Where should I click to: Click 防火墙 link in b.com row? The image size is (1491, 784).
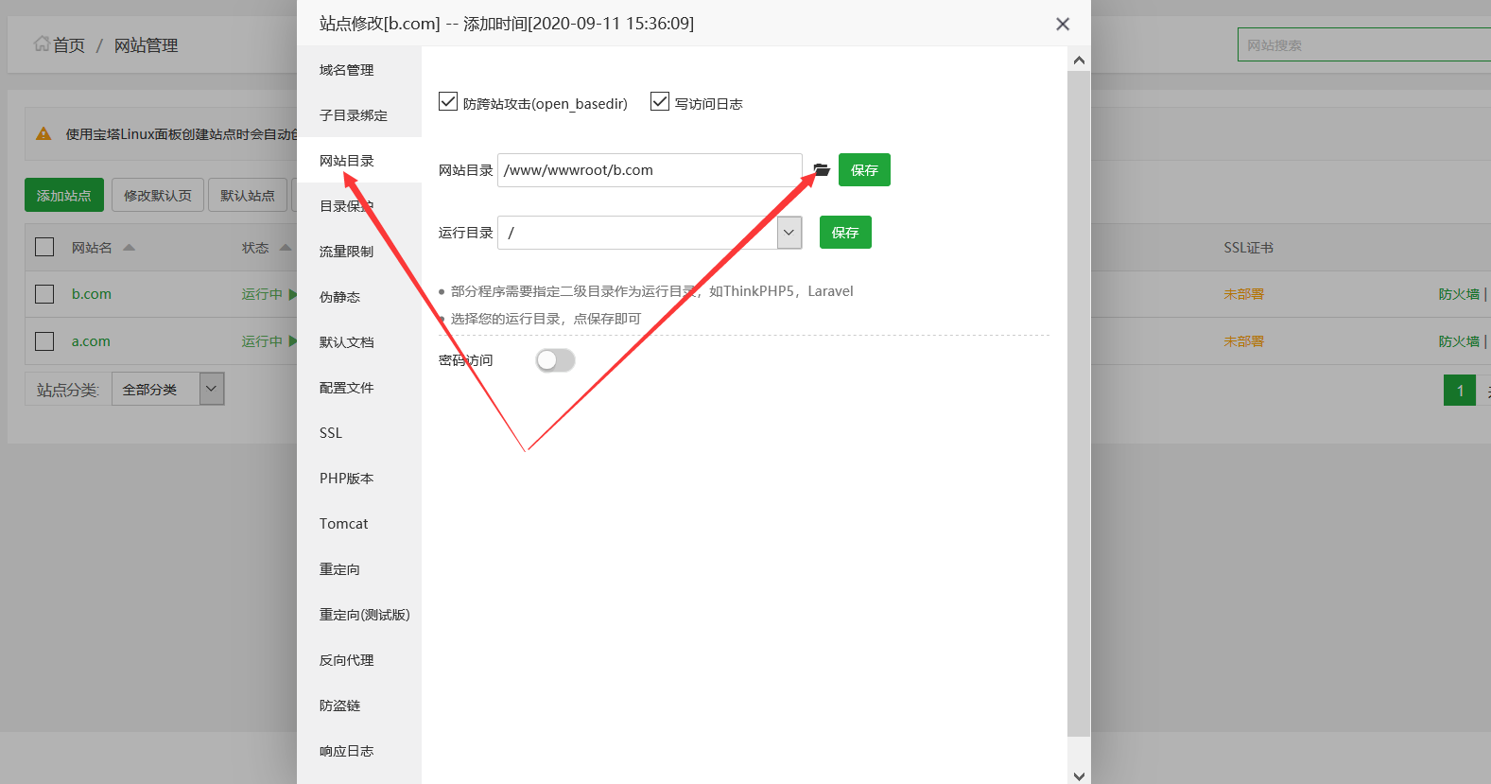pos(1459,294)
